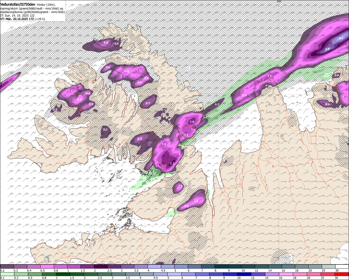Click the light lavender upper legend swatch between 4 and 4.5
349x280 pixels.
tap(154, 267)
